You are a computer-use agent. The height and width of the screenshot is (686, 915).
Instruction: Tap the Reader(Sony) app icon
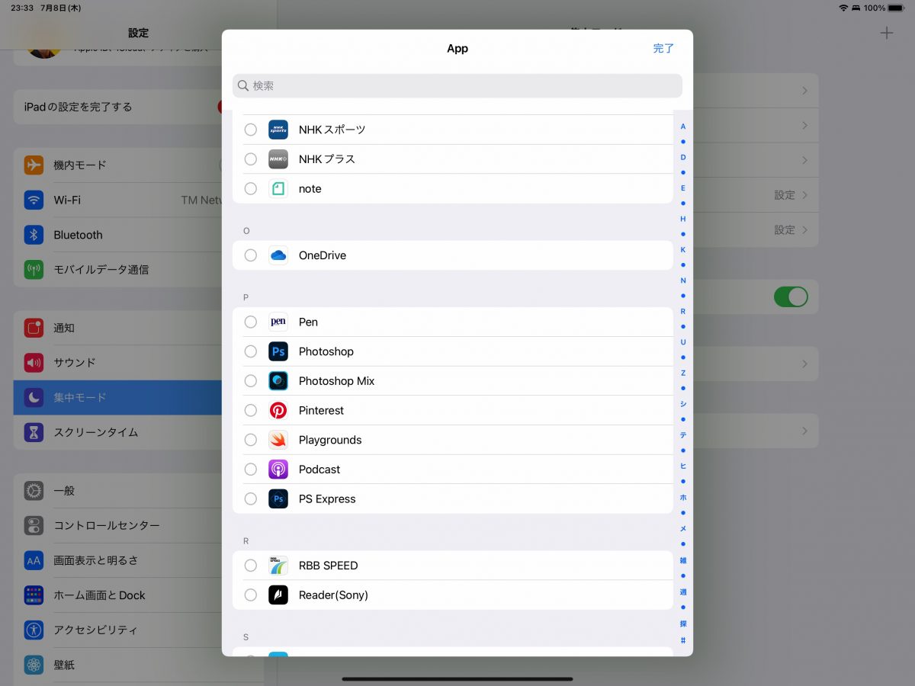(x=278, y=595)
